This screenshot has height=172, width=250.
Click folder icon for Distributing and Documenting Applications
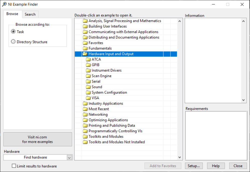point(85,37)
